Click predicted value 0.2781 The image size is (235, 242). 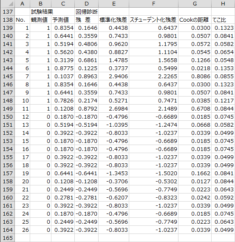tap(63, 197)
